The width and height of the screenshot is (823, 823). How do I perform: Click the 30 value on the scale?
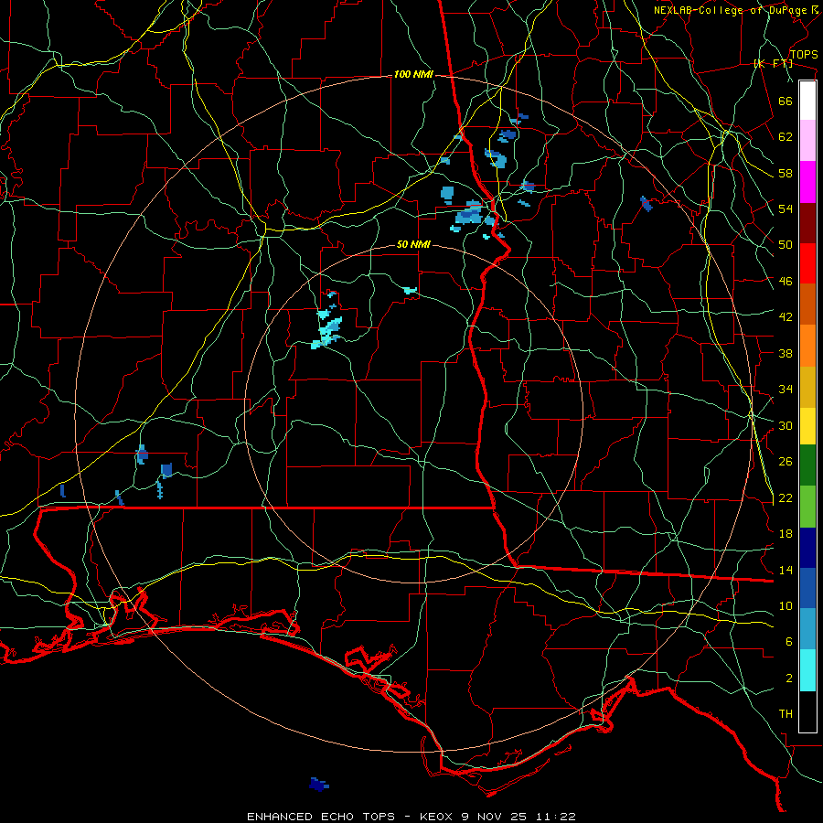pos(786,425)
